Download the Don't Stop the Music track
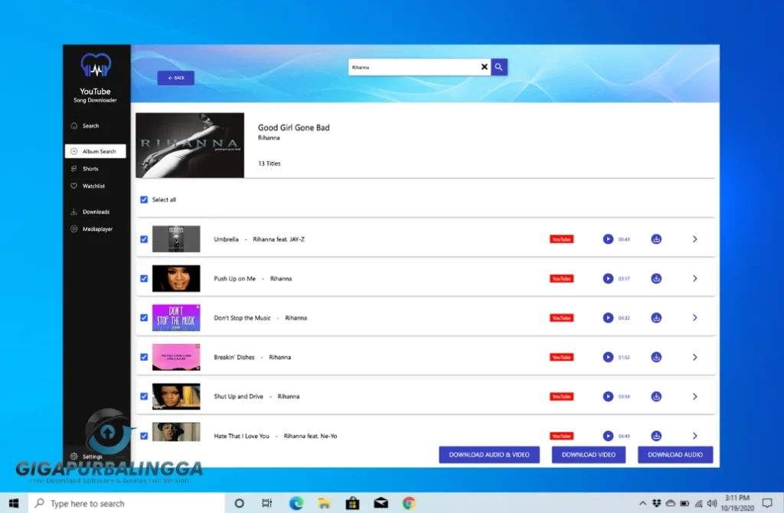784x513 pixels. (655, 317)
